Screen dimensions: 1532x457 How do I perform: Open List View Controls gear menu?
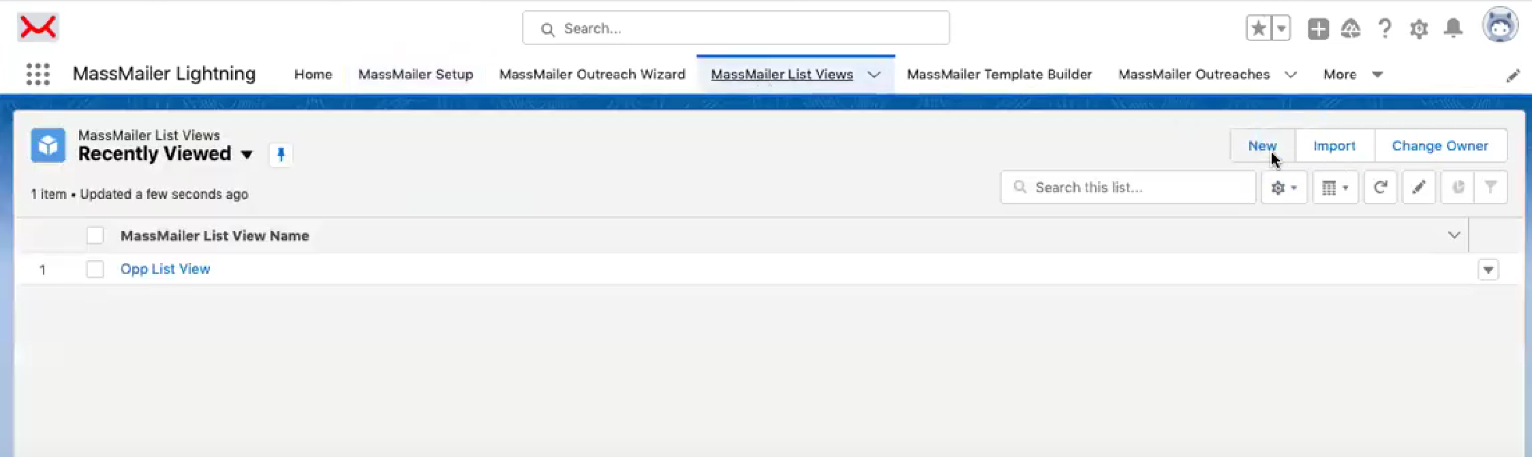tap(1284, 187)
